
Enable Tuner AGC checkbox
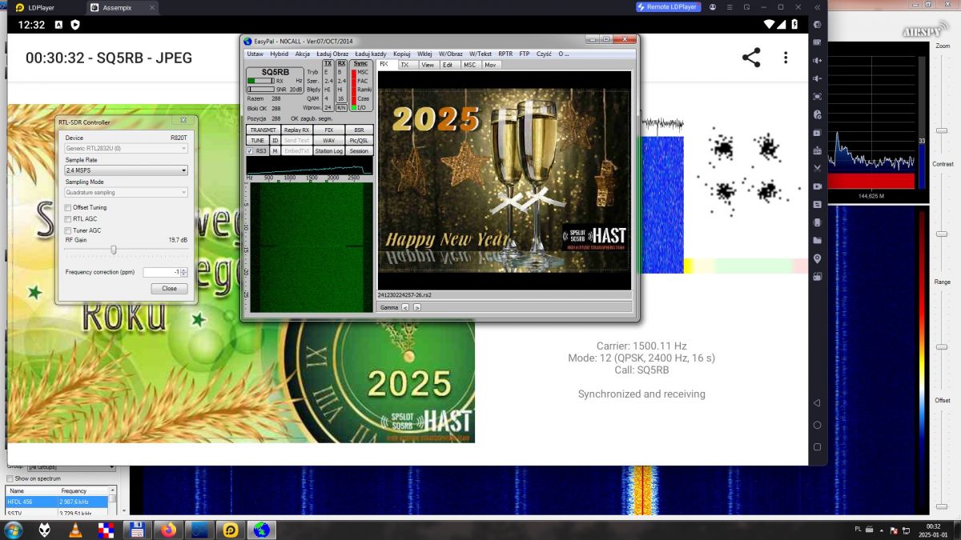click(x=67, y=230)
